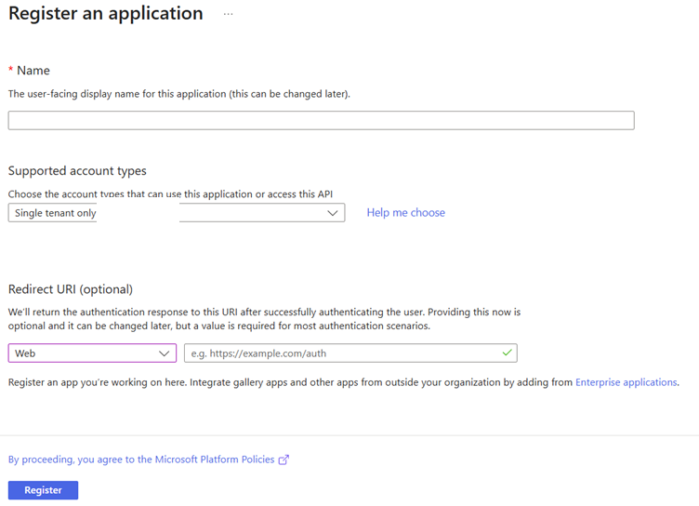Click the authentication response description paragraph
This screenshot has width=699, height=506.
click(264, 319)
